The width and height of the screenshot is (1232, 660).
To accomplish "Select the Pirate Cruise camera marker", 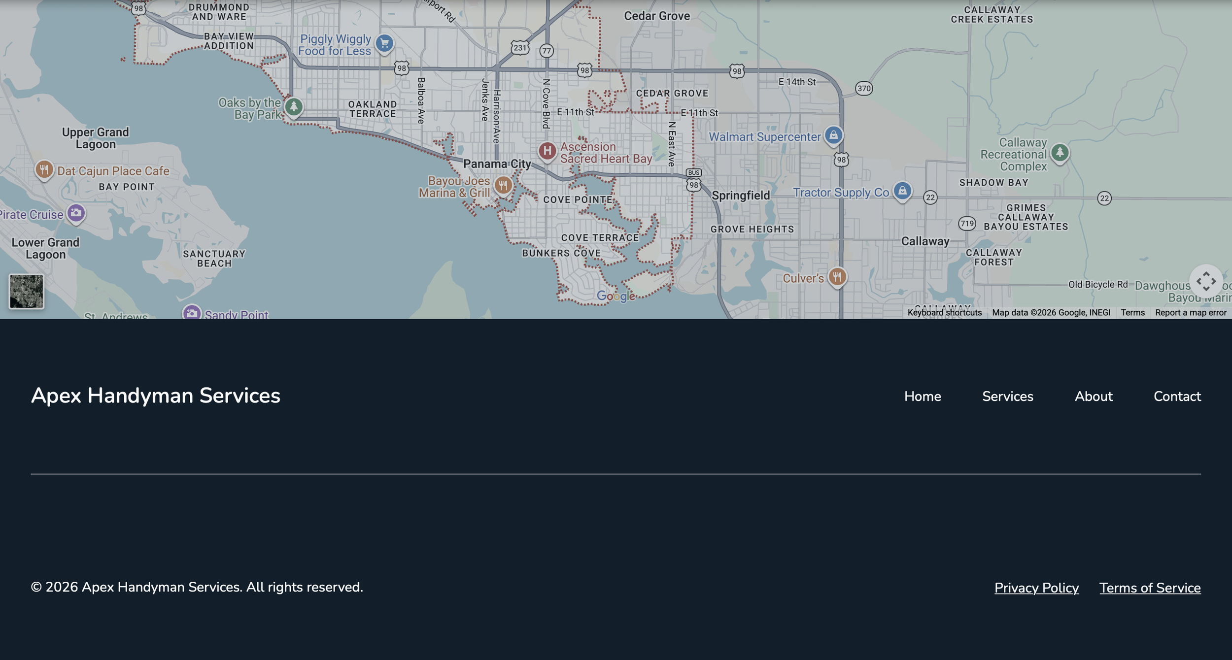I will [x=76, y=213].
